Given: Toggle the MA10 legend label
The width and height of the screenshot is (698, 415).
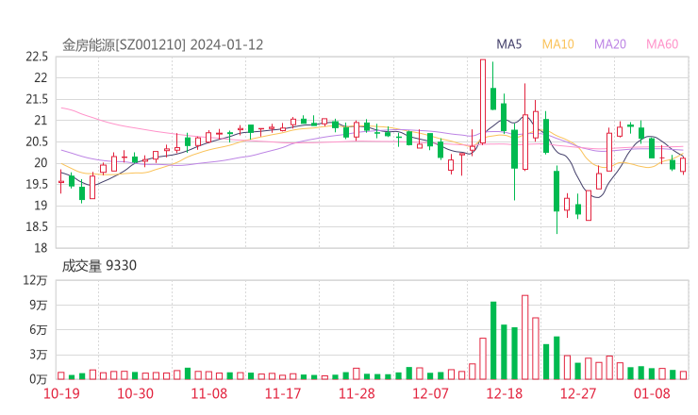Looking at the screenshot, I should tap(558, 44).
